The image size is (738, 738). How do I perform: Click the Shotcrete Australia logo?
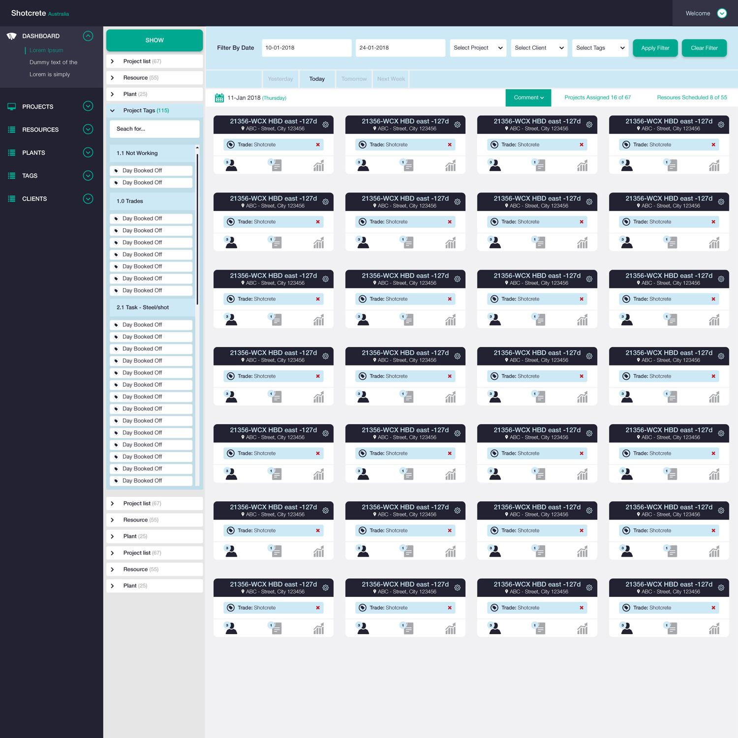(40, 13)
